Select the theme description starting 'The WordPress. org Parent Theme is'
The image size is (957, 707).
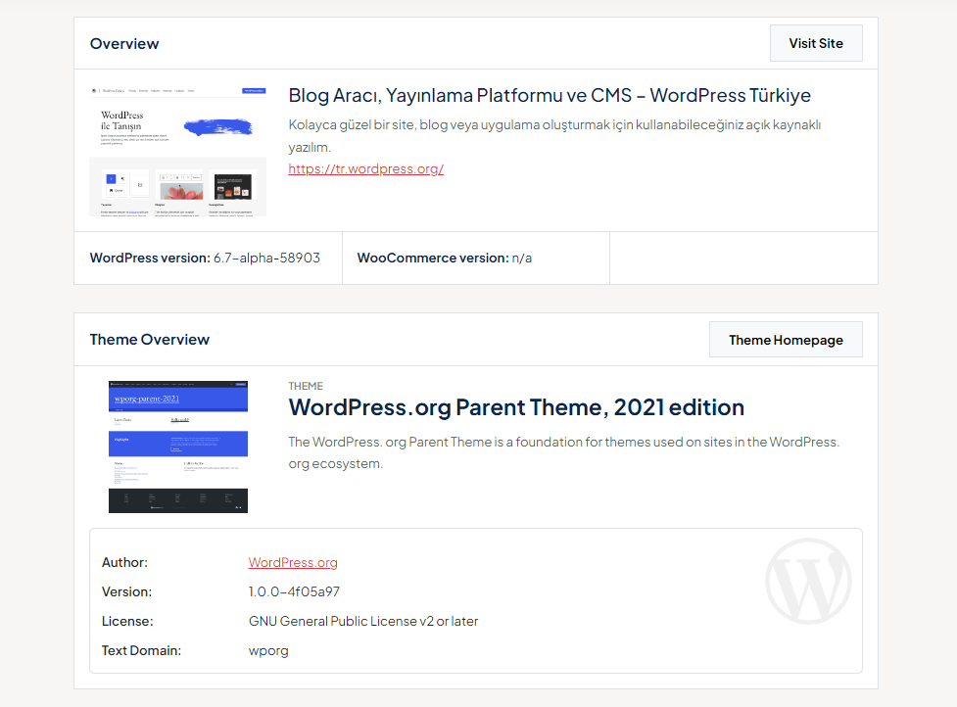coord(564,452)
